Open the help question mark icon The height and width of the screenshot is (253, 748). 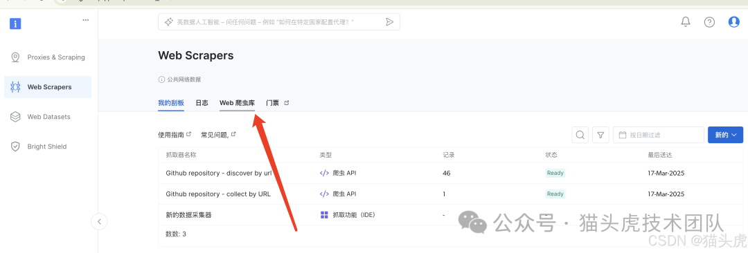[x=709, y=22]
